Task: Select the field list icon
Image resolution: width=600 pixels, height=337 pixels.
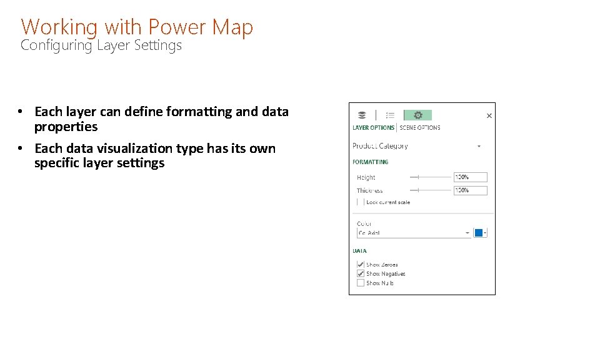Action: [x=390, y=115]
